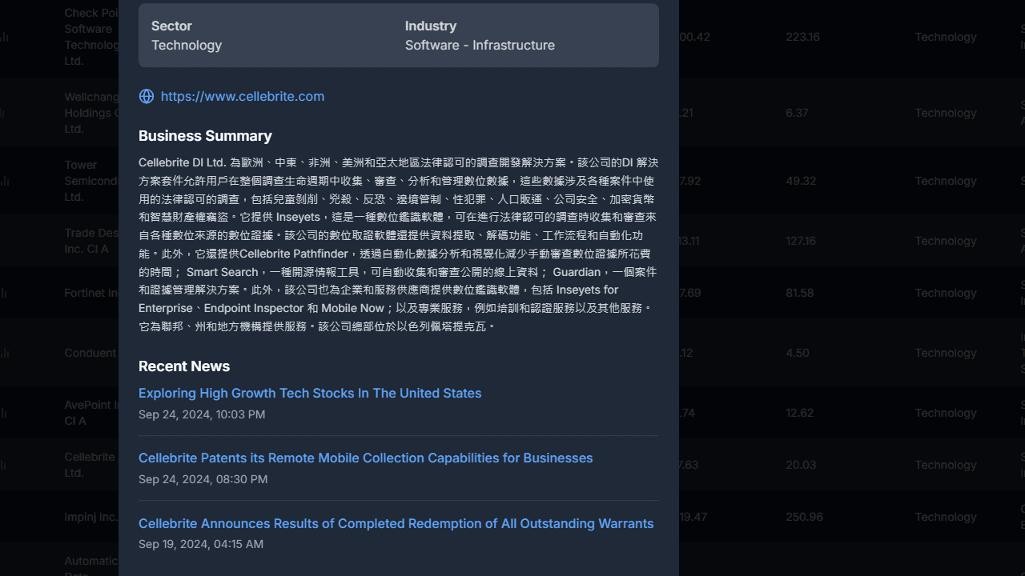Click the 6.37 value in background table
The height and width of the screenshot is (576, 1025).
(797, 113)
